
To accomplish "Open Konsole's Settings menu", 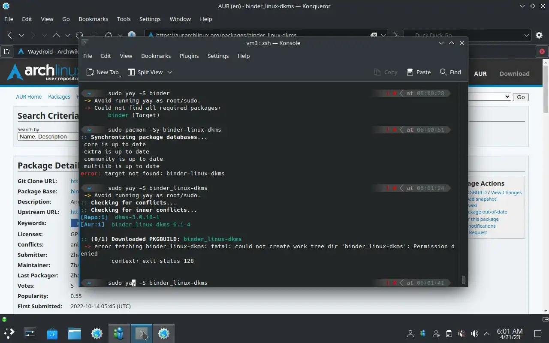I will click(218, 56).
